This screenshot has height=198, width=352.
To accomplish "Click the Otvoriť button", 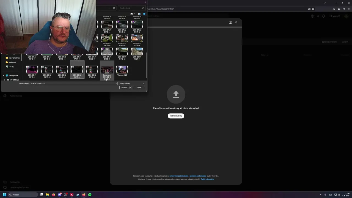I will click(124, 87).
